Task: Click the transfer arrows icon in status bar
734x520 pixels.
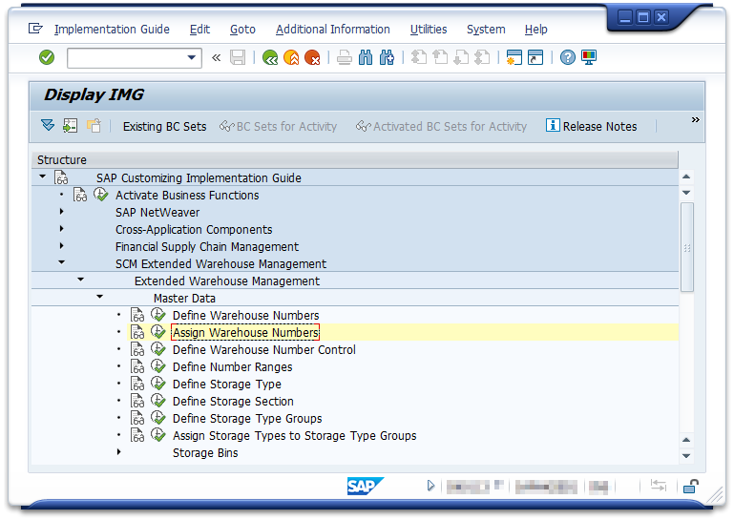Action: point(659,486)
